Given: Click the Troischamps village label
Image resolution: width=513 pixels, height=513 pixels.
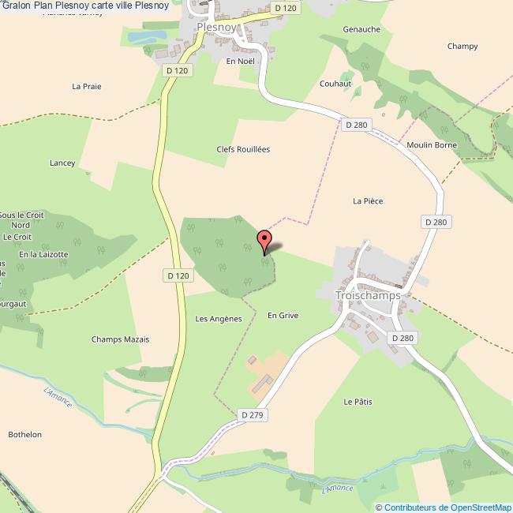Looking at the screenshot, I should (368, 295).
